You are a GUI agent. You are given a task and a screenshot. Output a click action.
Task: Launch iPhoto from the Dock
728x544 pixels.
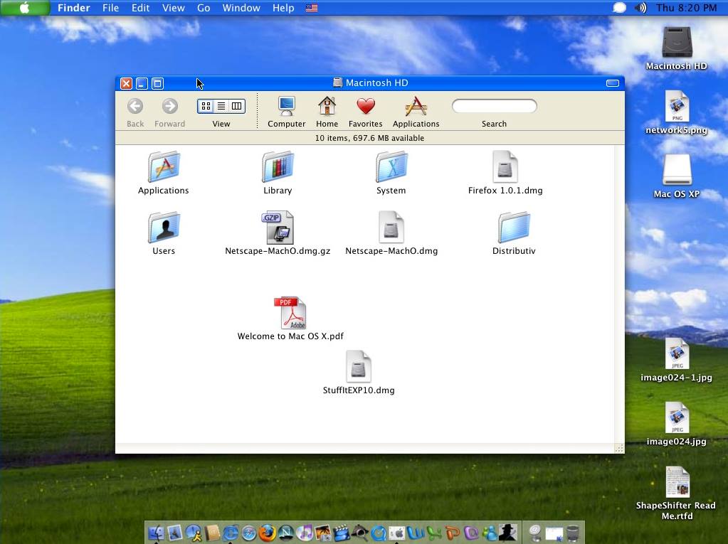[323, 533]
